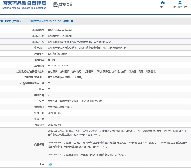Click the 数据查询 search document icon
The image size is (191, 168).
pyautogui.click(x=56, y=5)
